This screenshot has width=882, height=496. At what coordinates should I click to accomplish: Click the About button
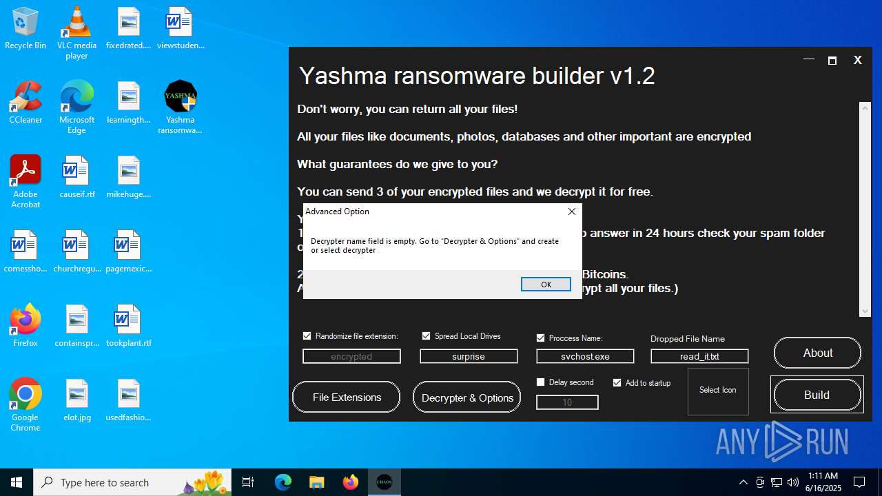click(817, 353)
